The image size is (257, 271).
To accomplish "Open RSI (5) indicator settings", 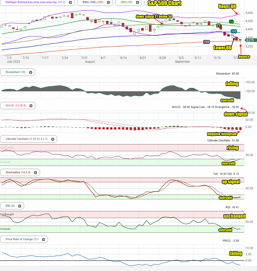I will click(x=10, y=206).
